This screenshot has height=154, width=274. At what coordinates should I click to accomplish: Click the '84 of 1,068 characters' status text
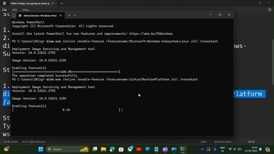coord(34,142)
